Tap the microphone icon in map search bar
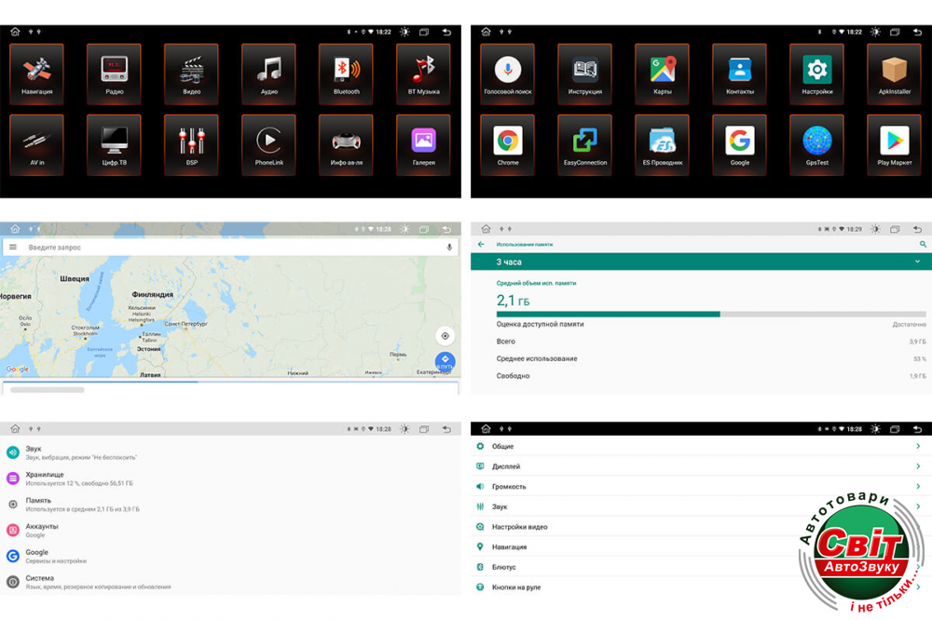The height and width of the screenshot is (620, 932). [449, 248]
